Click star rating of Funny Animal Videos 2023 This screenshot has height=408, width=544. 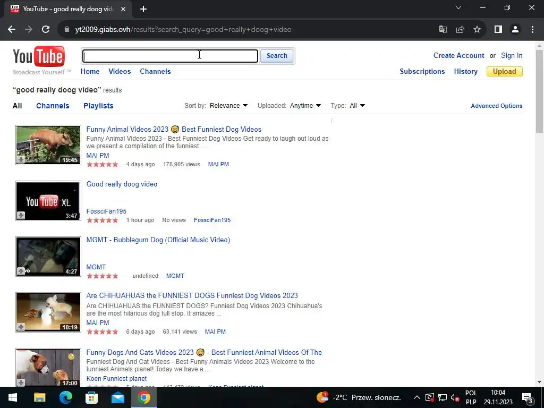103,165
